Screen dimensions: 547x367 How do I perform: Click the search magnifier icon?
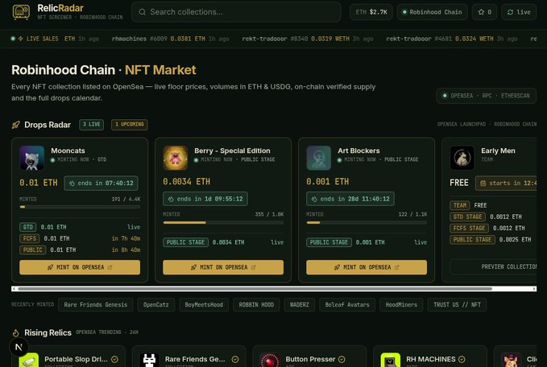pos(142,12)
